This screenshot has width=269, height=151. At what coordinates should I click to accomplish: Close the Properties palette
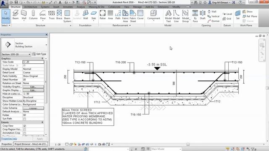pyautogui.click(x=46, y=35)
